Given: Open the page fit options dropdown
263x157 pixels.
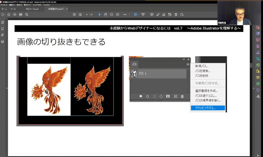Looking at the screenshot, I should 136,15.
